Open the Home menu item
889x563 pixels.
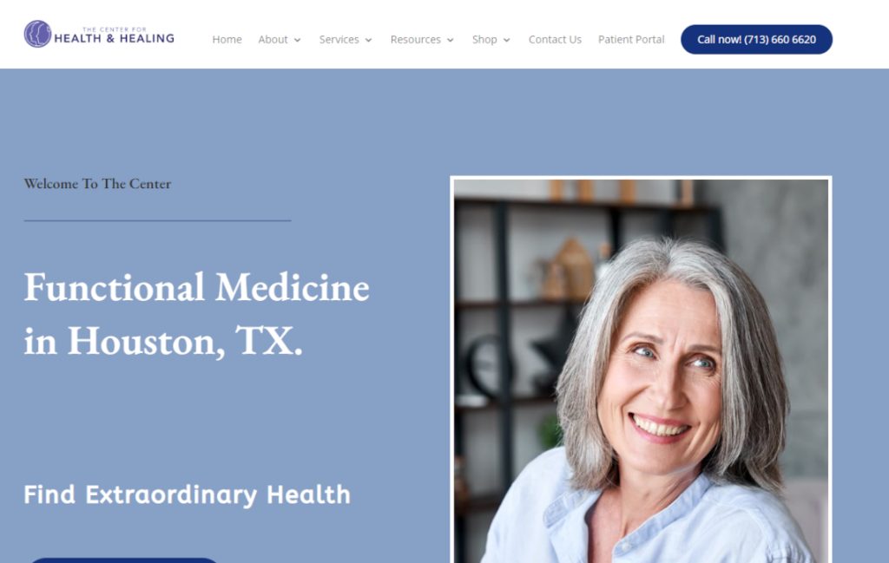227,40
